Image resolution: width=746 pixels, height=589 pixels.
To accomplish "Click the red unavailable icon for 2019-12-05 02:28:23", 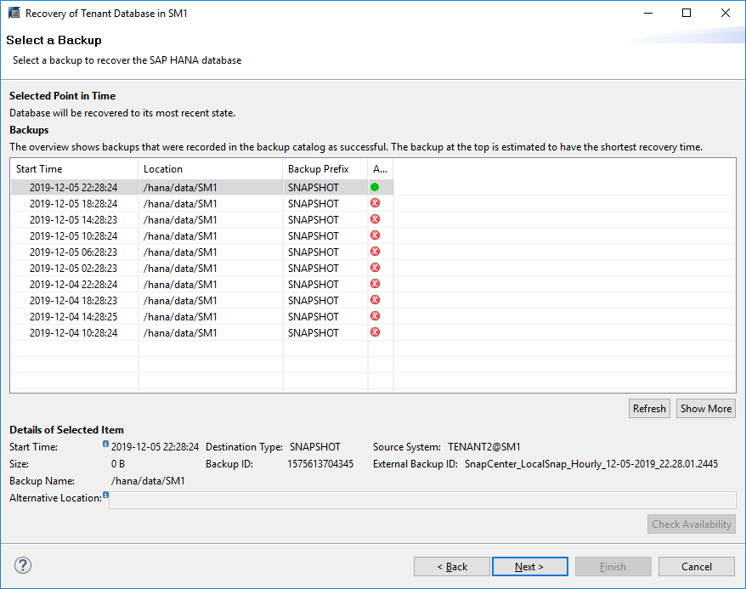I will [375, 268].
